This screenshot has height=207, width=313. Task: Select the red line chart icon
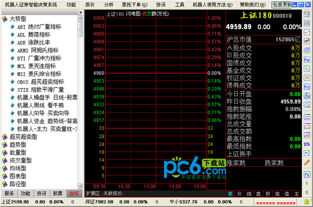click(307, 32)
